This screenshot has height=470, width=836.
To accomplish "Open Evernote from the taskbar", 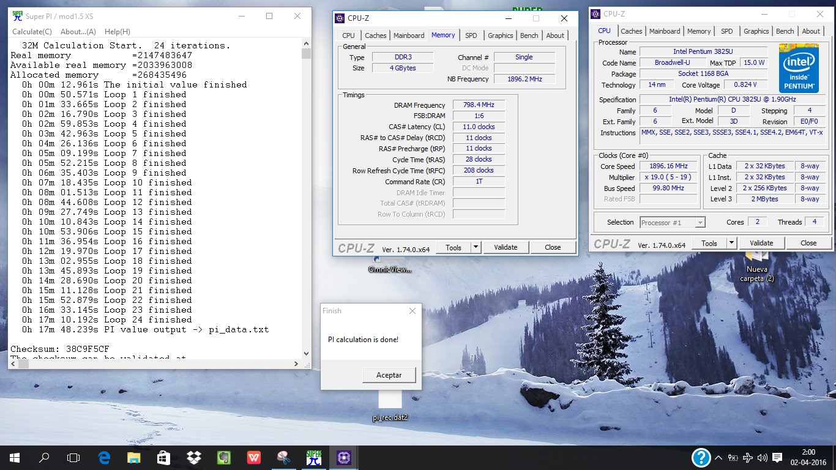I will pyautogui.click(x=223, y=457).
